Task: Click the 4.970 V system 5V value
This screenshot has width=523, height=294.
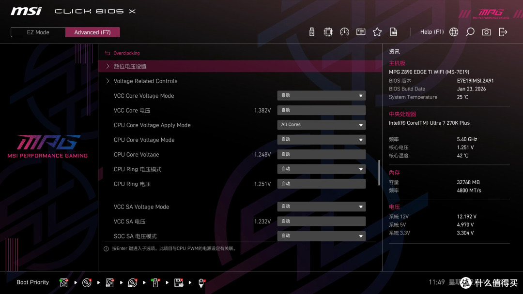Action: point(465,225)
